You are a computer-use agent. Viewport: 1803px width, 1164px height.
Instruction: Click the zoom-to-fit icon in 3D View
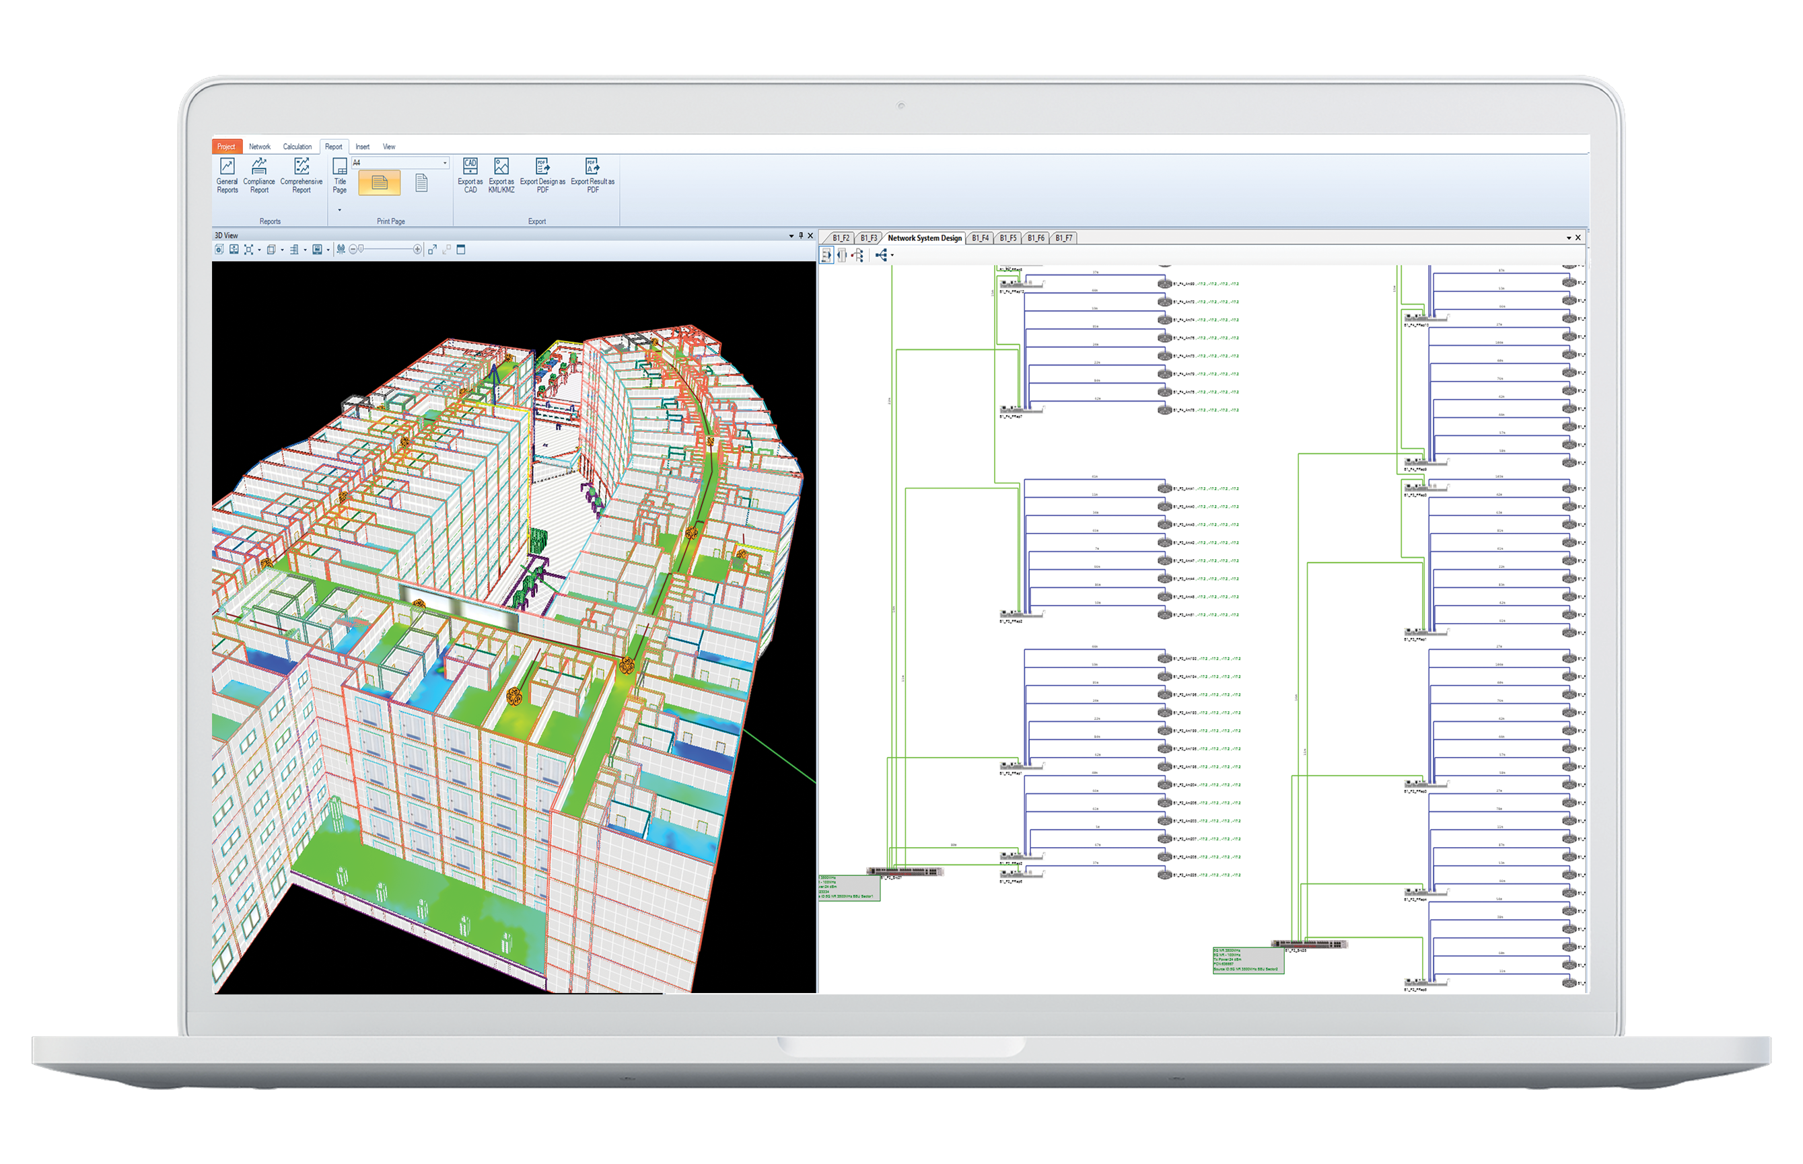[x=249, y=250]
